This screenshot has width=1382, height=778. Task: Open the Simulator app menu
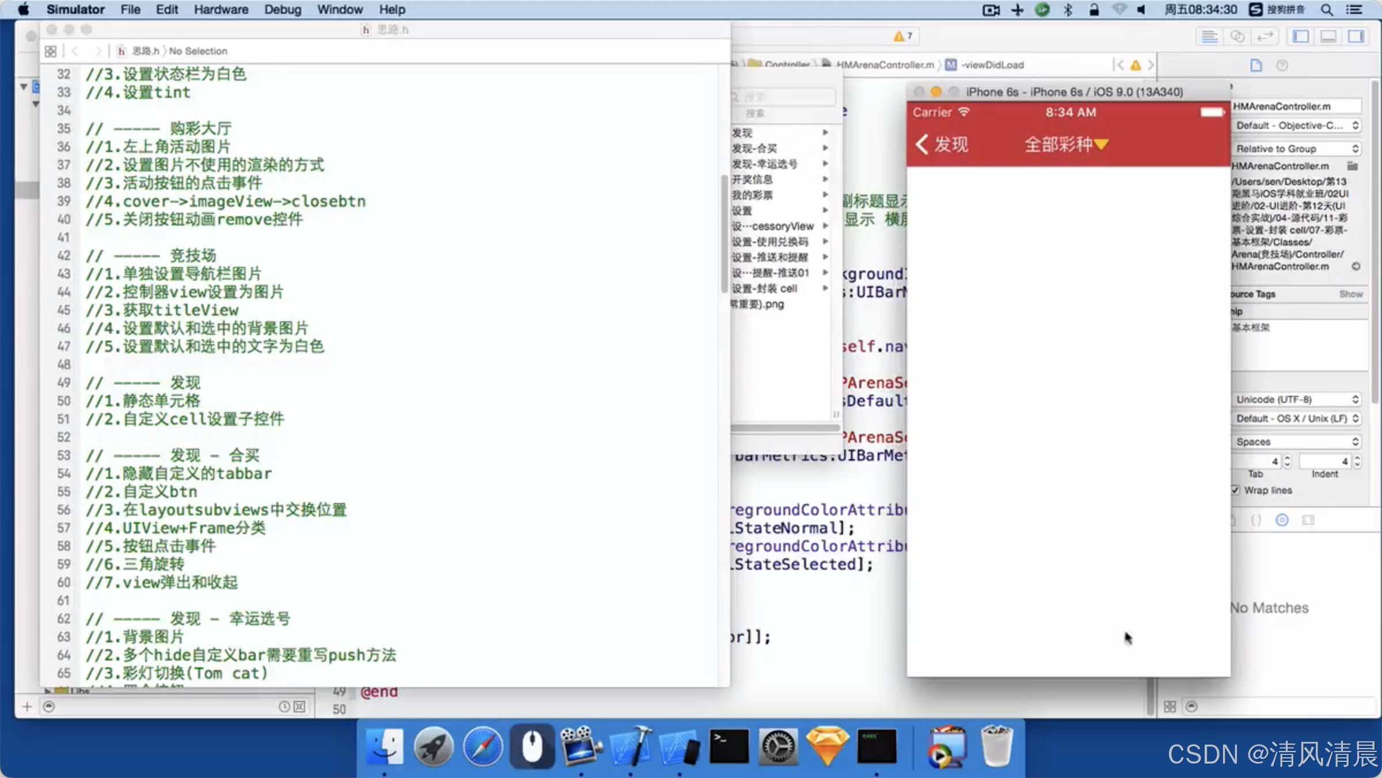75,10
